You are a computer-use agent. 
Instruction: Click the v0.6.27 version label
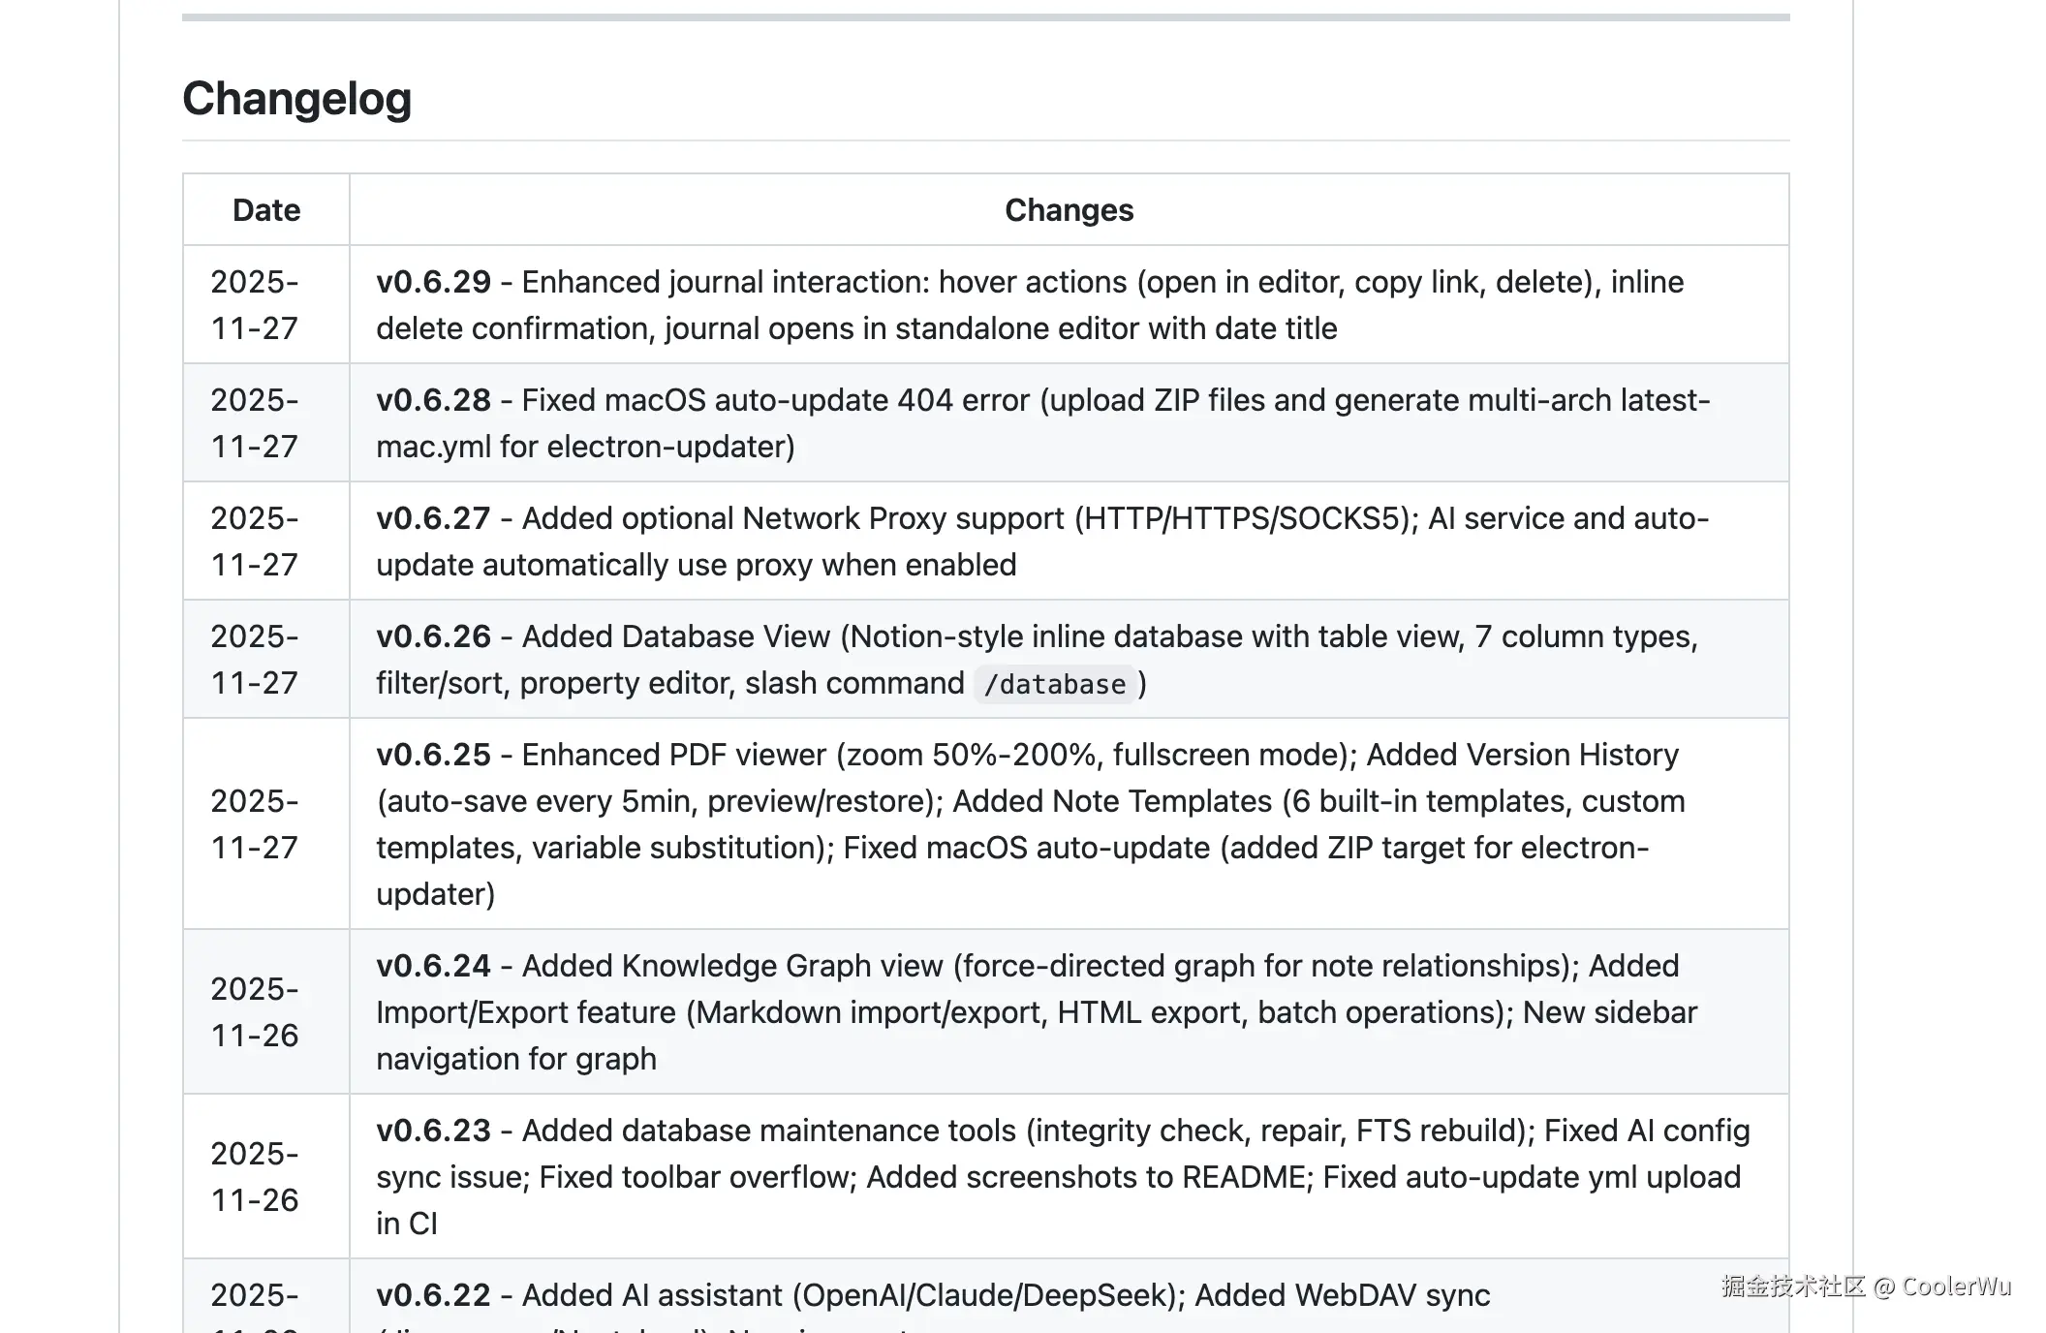(x=433, y=518)
